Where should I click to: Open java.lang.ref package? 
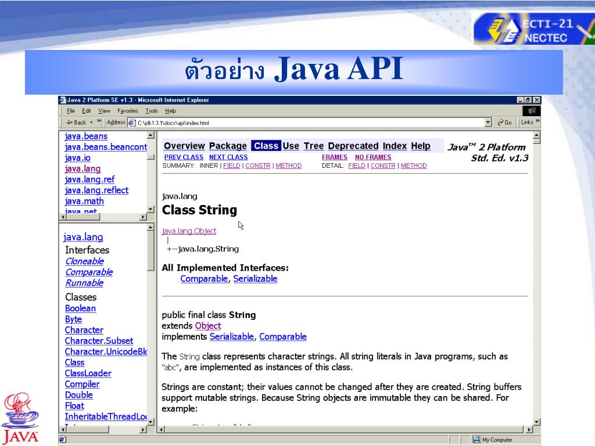(x=89, y=179)
